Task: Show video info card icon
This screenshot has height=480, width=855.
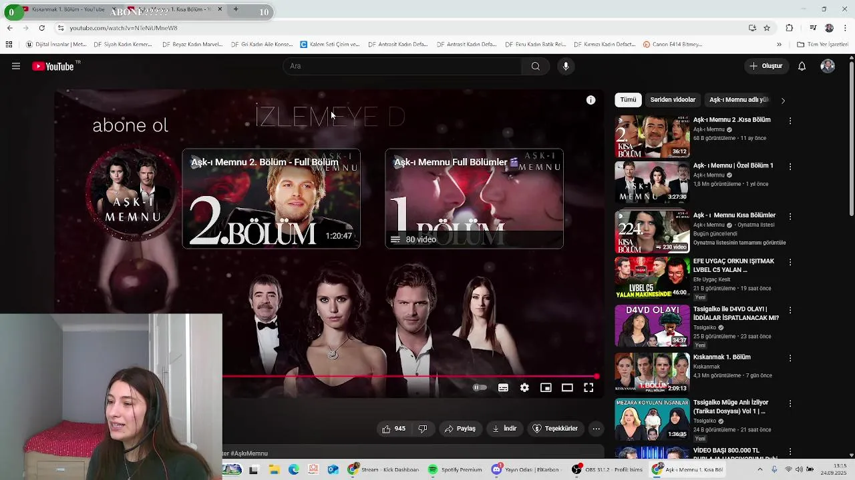Action: tap(590, 100)
